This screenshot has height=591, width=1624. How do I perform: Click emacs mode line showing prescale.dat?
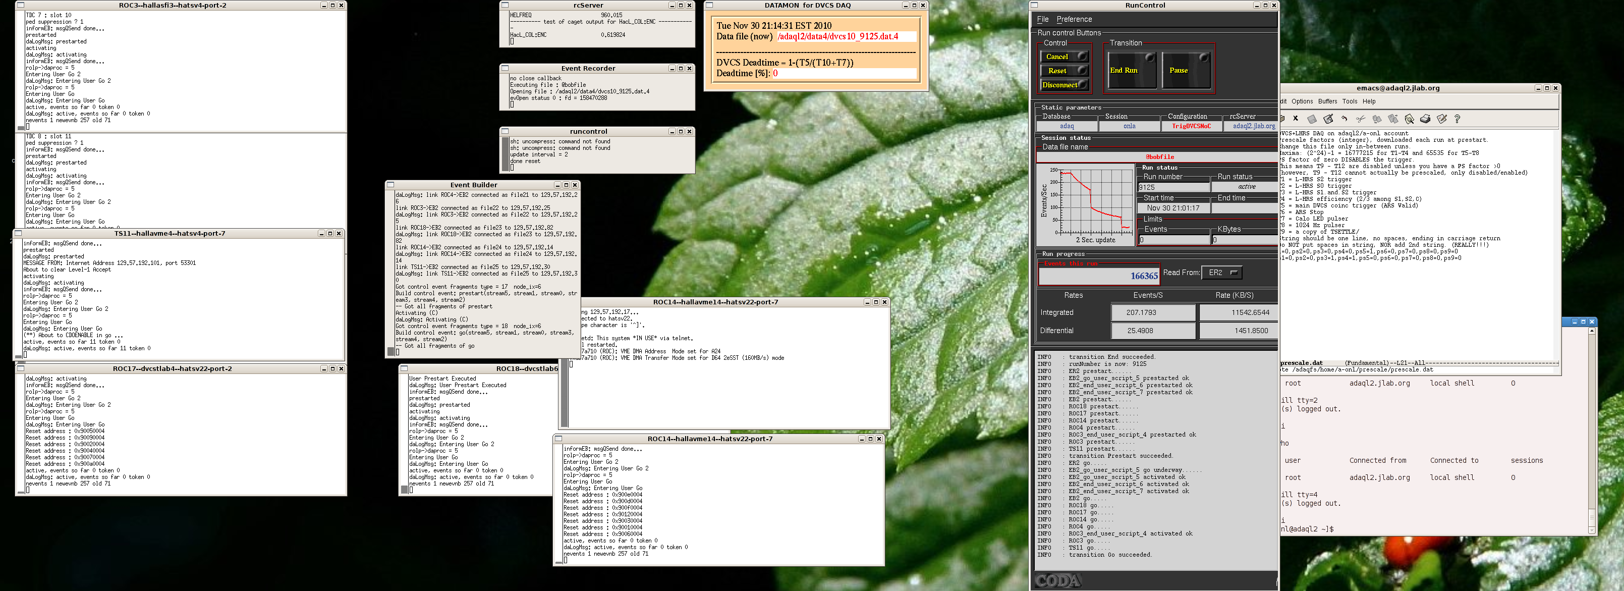point(1419,363)
